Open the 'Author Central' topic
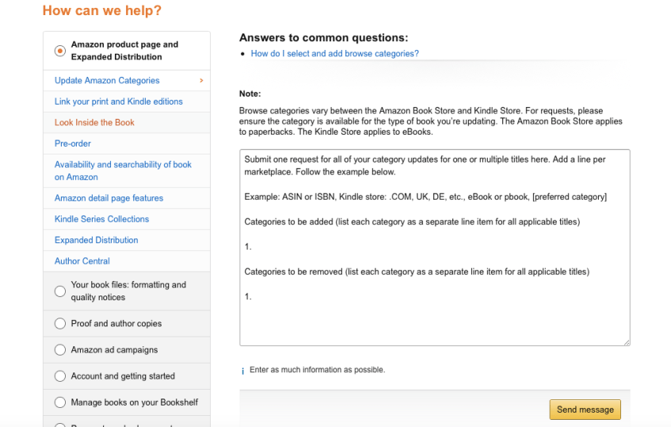Viewport: 671px width, 427px height. point(82,261)
